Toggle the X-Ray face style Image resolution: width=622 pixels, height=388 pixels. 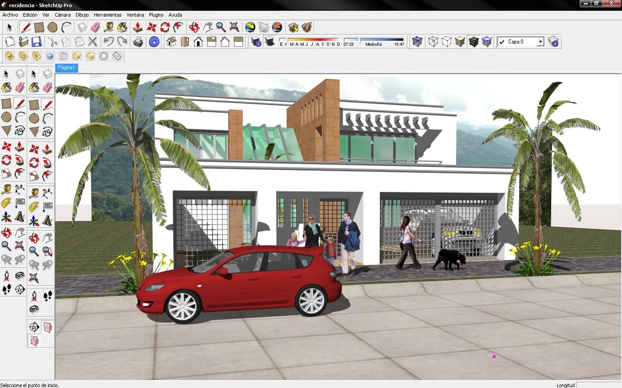click(x=417, y=42)
